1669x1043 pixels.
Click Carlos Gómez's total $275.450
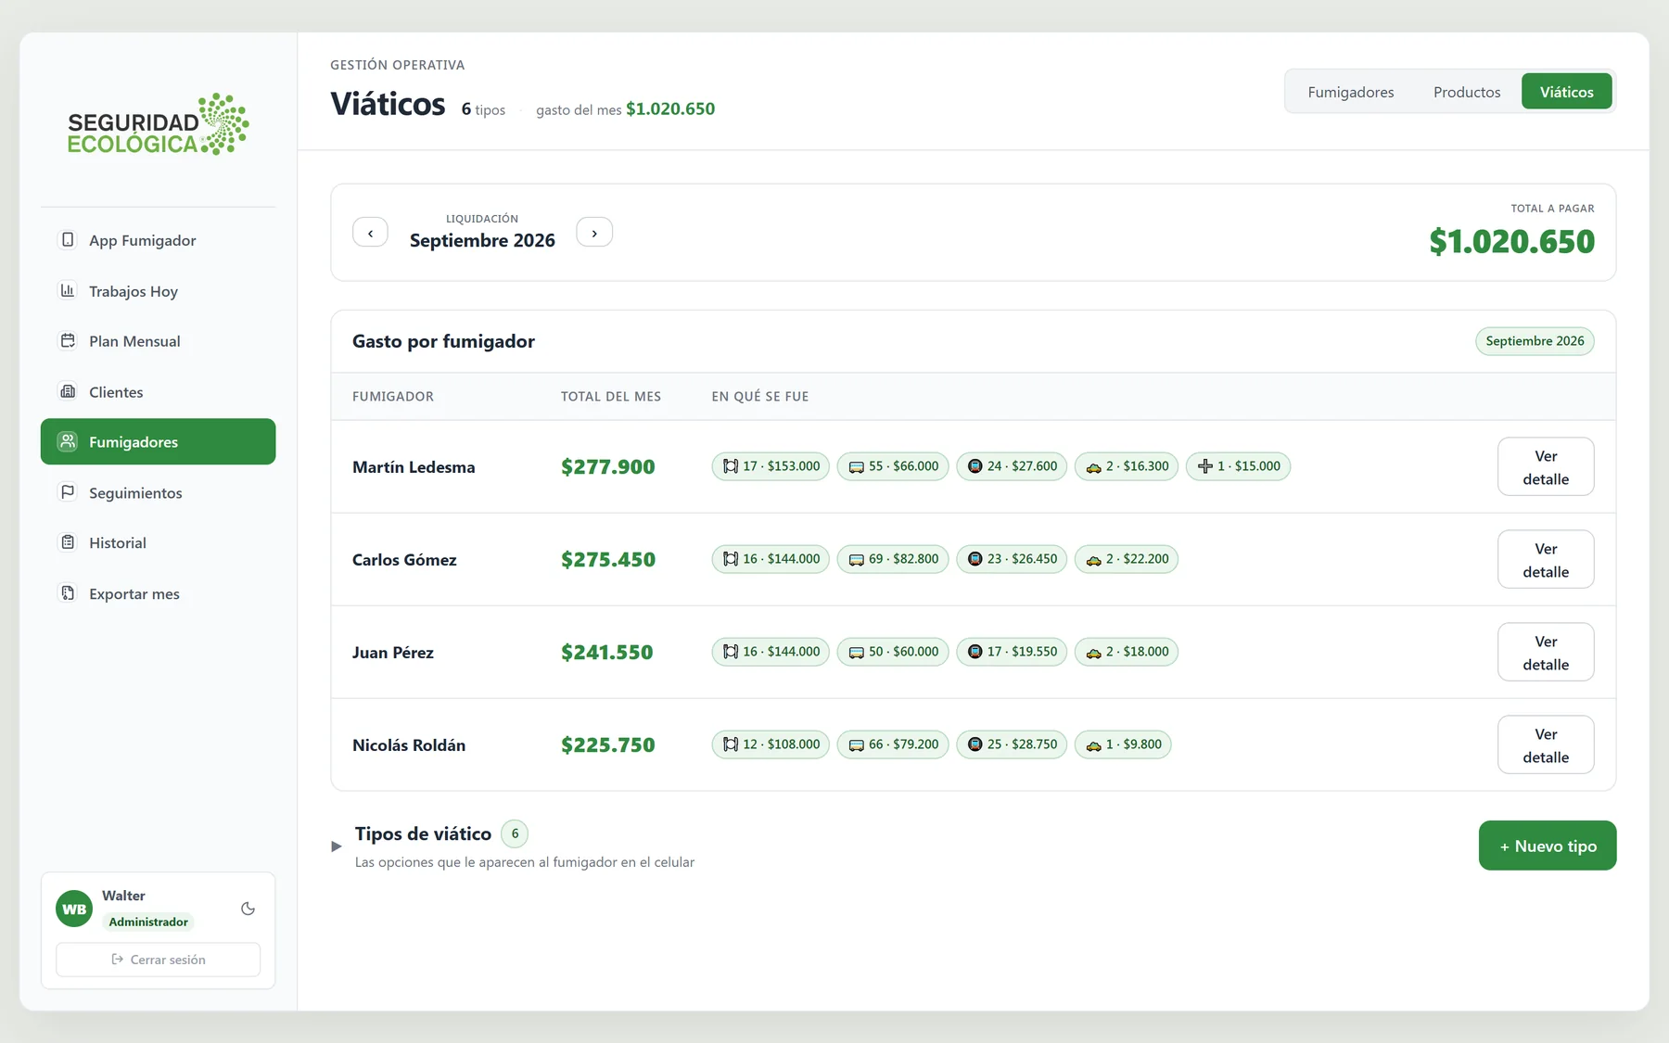(607, 560)
